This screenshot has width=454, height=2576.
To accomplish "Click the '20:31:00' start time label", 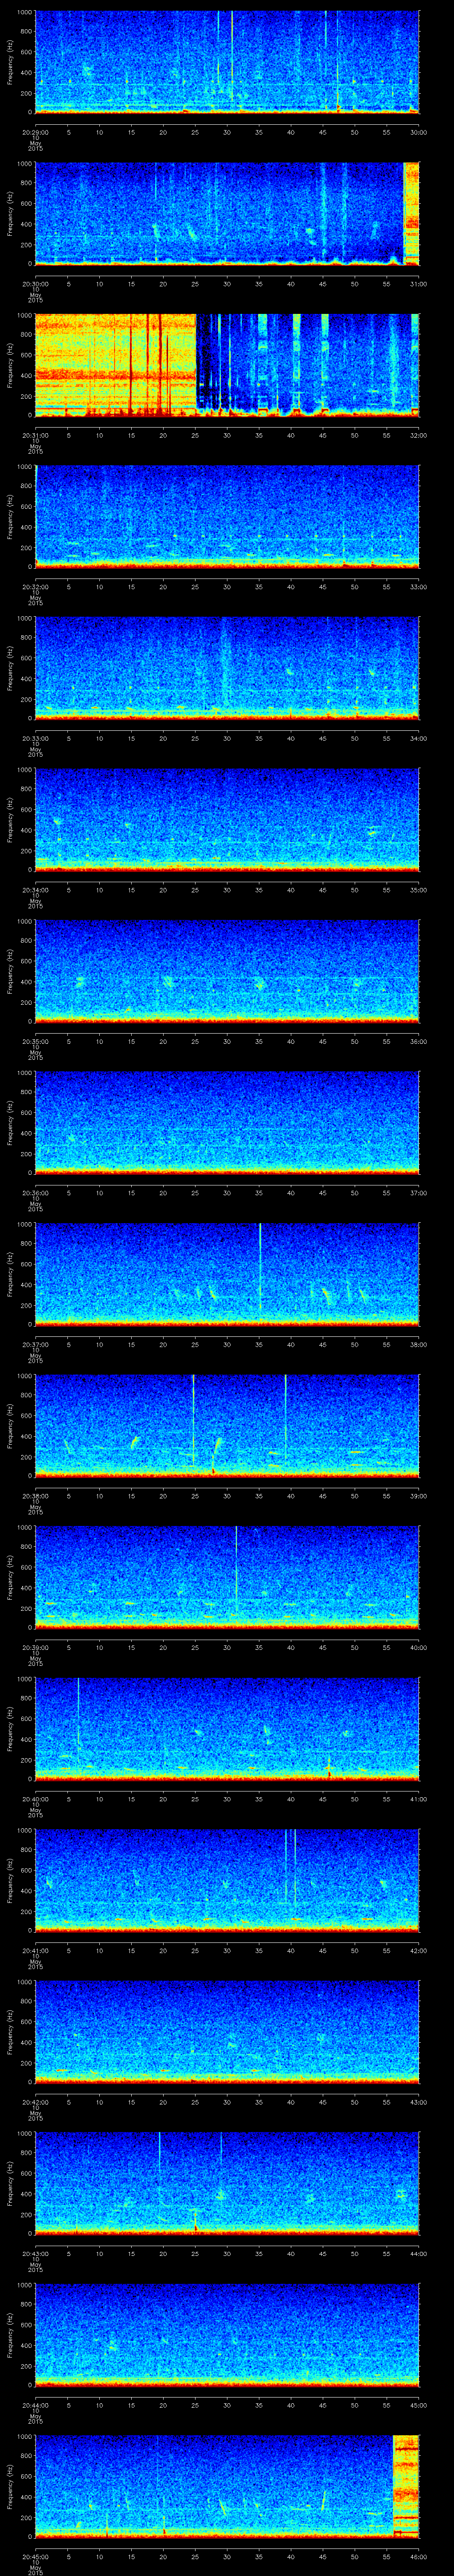I will point(35,435).
